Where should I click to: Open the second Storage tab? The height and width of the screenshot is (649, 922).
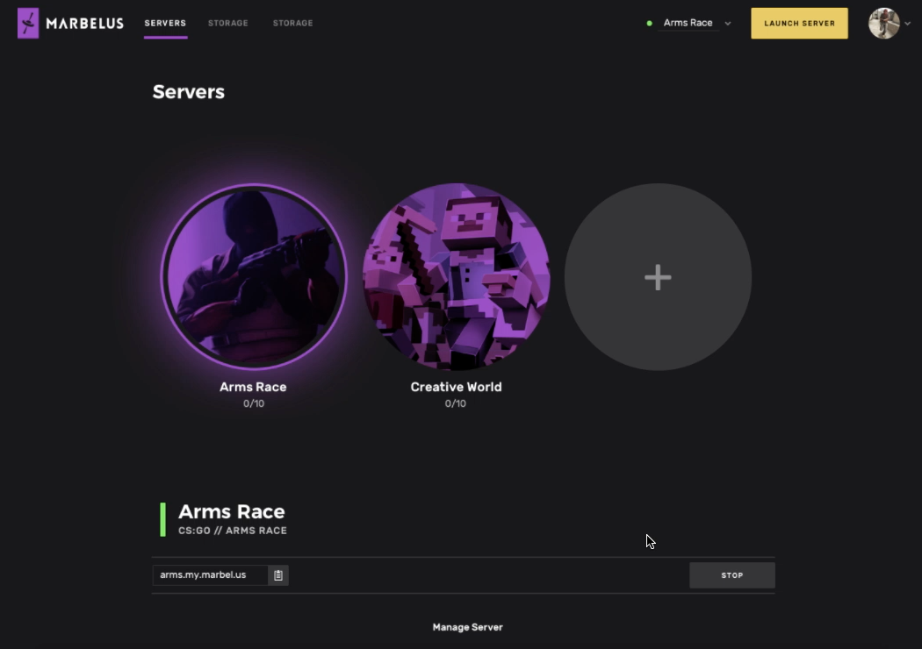292,23
